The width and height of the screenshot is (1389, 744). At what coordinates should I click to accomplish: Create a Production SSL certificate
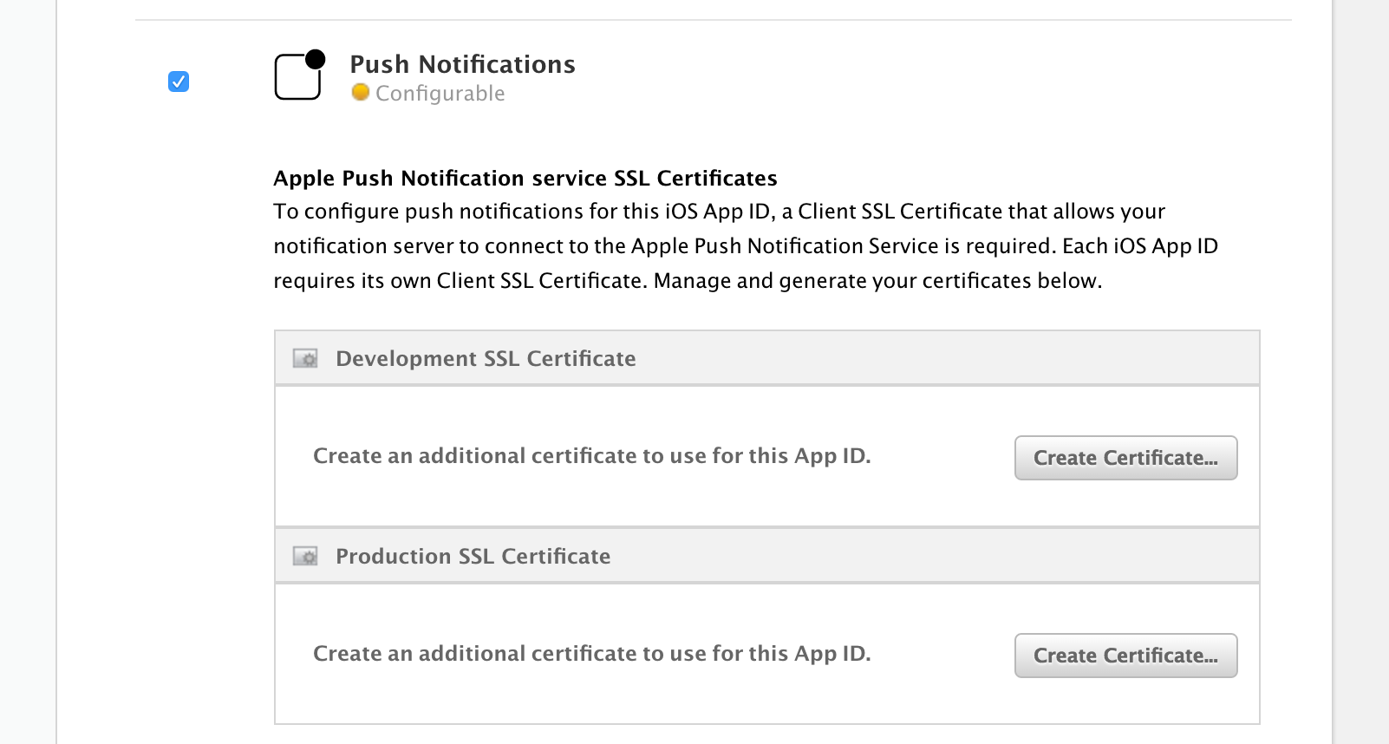pos(1125,656)
